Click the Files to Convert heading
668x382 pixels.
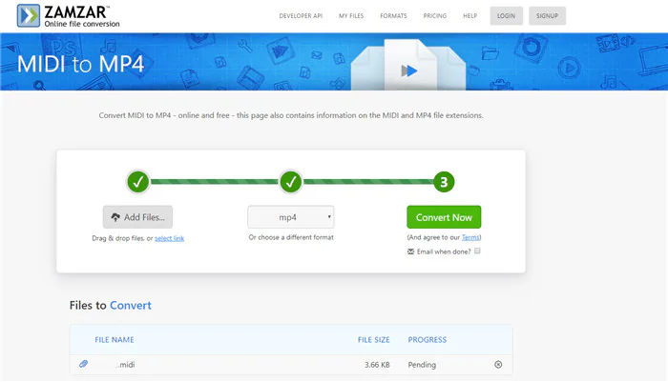111,305
